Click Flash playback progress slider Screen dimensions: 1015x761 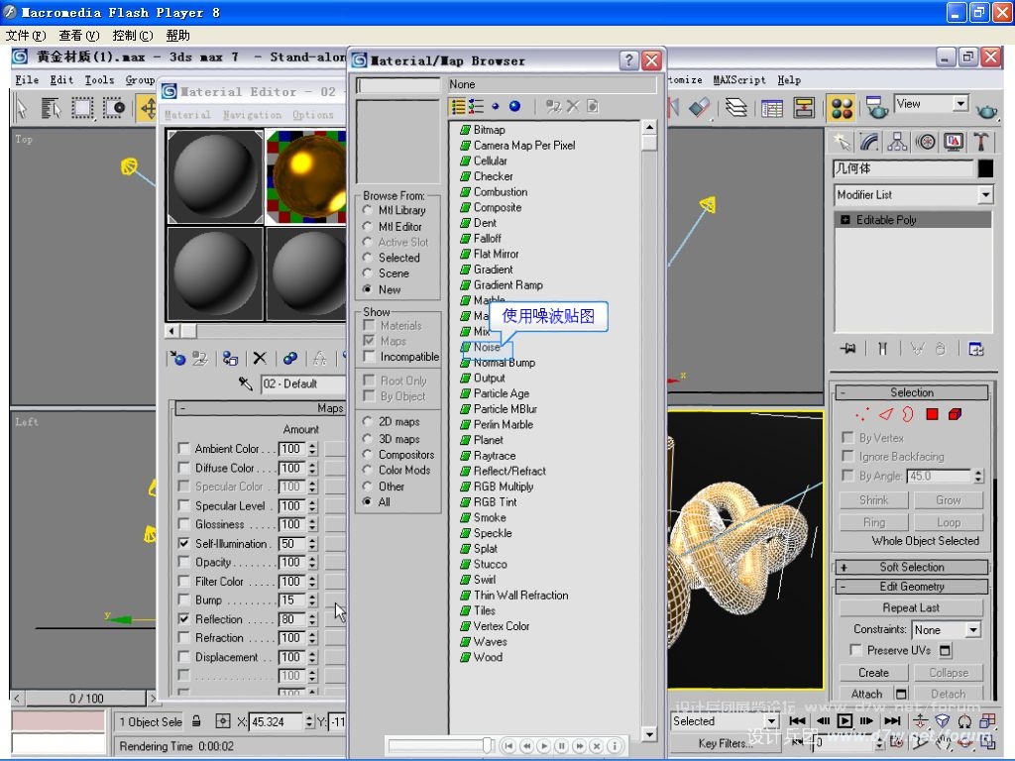point(441,745)
